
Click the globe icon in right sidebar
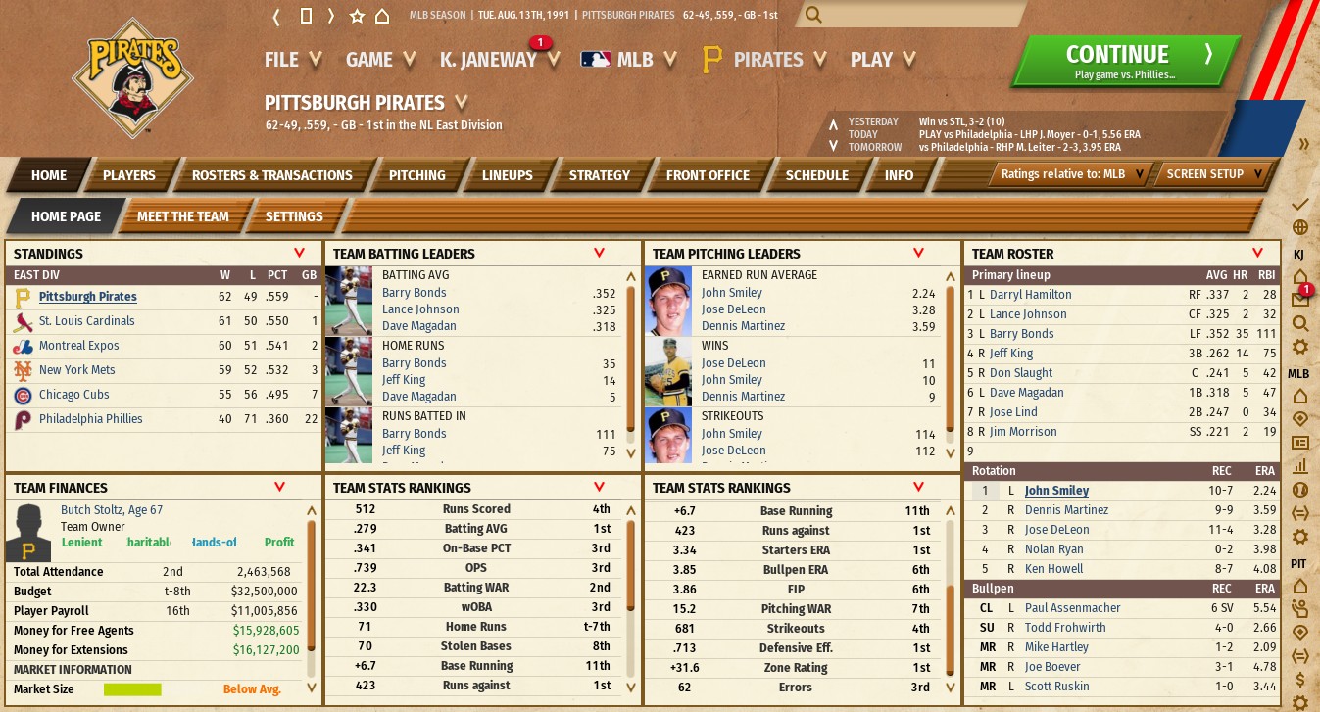click(1300, 227)
